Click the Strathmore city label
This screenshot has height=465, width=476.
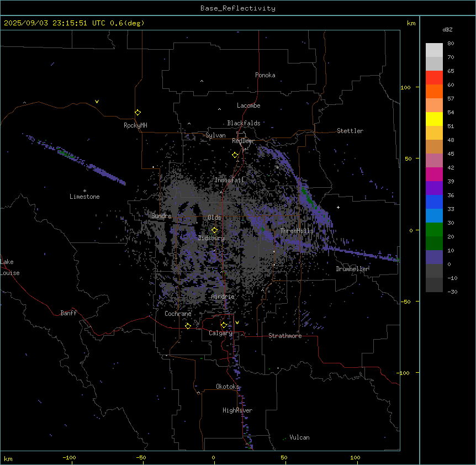tap(285, 336)
